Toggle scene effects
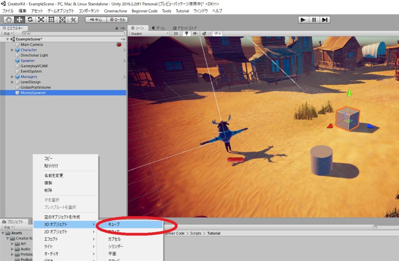The width and height of the screenshot is (399, 261). click(x=204, y=33)
